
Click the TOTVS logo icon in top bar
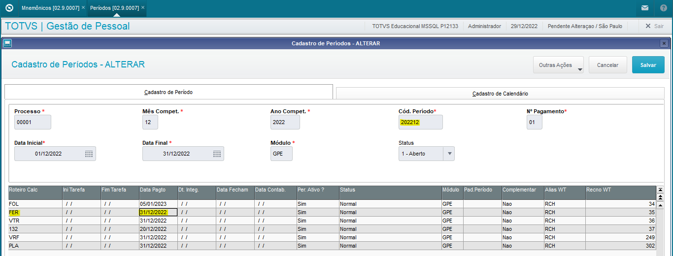(9, 8)
